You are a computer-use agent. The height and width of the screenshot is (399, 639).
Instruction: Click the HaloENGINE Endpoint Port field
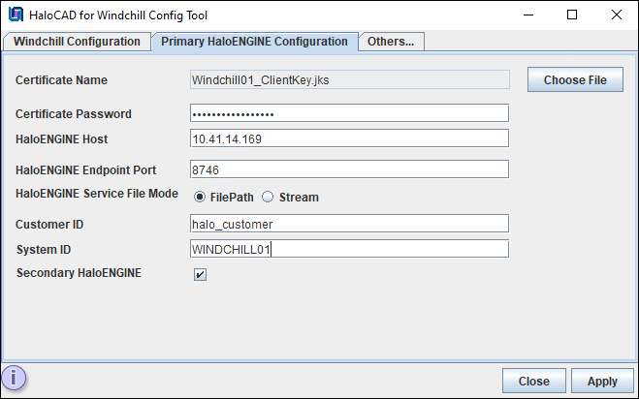click(x=350, y=169)
